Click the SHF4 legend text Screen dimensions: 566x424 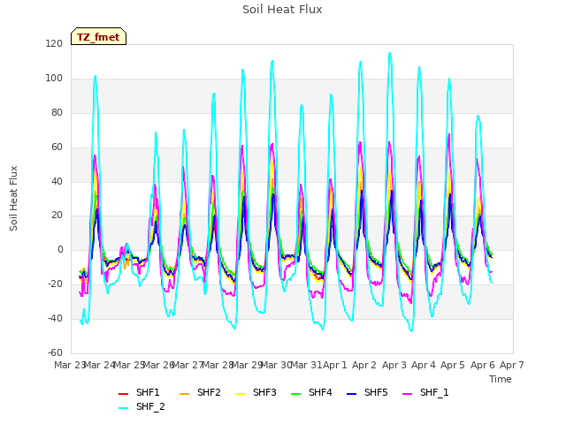click(x=320, y=392)
